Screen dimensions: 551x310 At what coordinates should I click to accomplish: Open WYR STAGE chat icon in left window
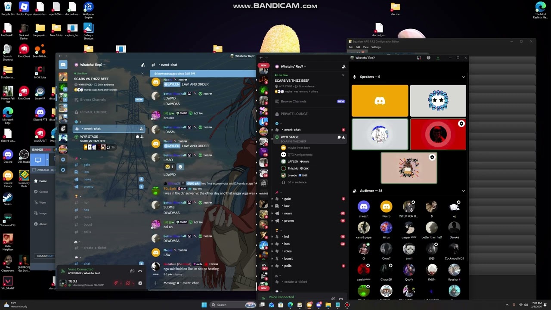tap(137, 137)
